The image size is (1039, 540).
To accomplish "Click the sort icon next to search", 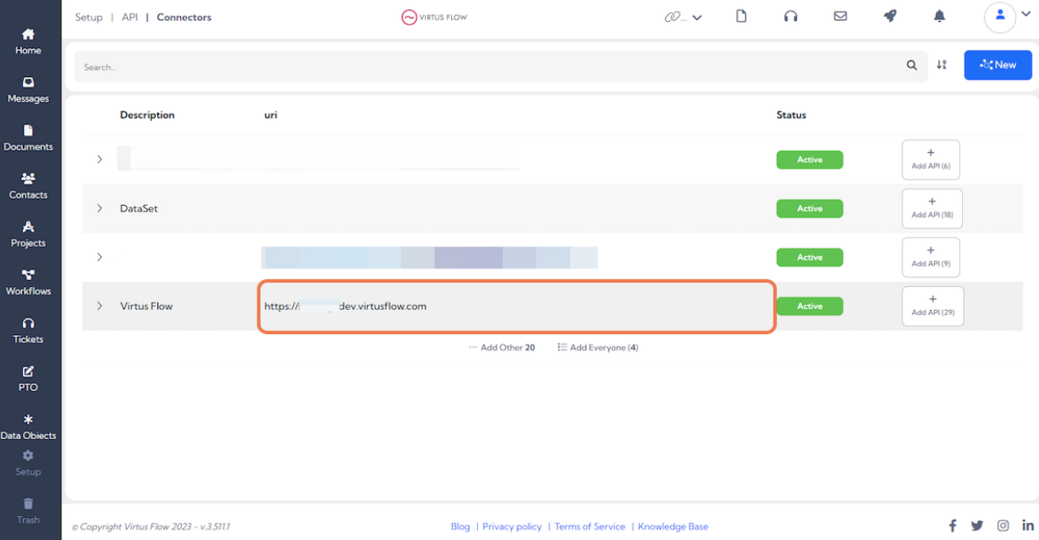I will (x=942, y=64).
